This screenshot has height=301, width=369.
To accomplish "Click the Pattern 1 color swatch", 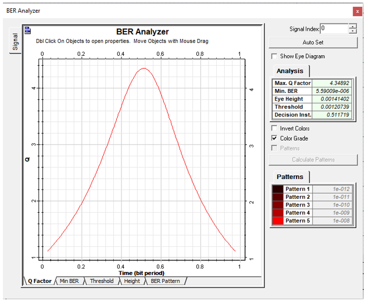I will coord(278,189).
